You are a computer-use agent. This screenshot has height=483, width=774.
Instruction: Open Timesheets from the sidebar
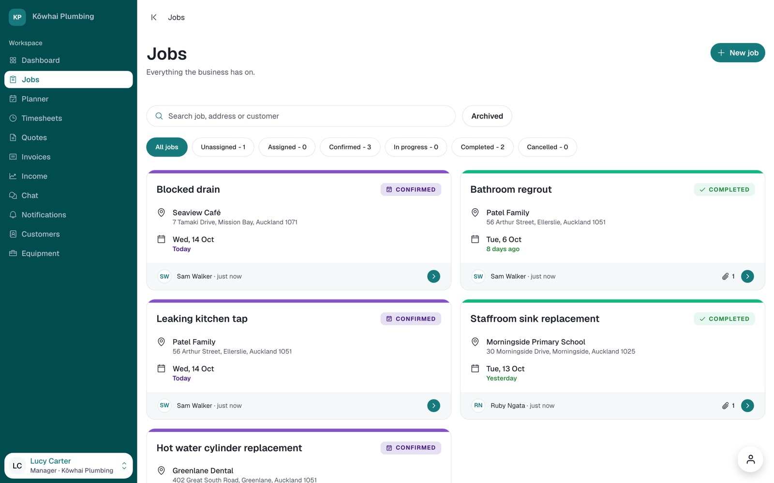click(68, 118)
